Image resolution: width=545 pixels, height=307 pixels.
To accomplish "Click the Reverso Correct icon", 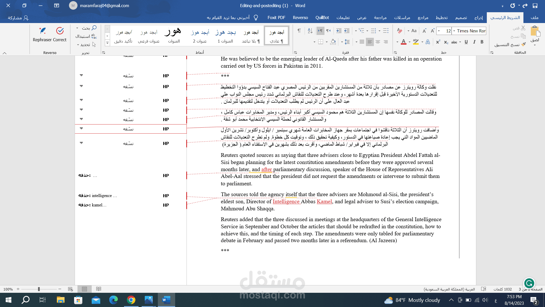I will tap(60, 31).
